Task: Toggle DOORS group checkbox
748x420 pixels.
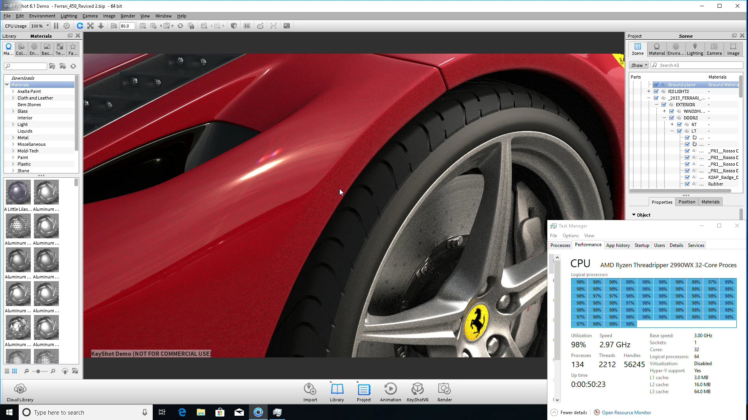Action: 672,118
